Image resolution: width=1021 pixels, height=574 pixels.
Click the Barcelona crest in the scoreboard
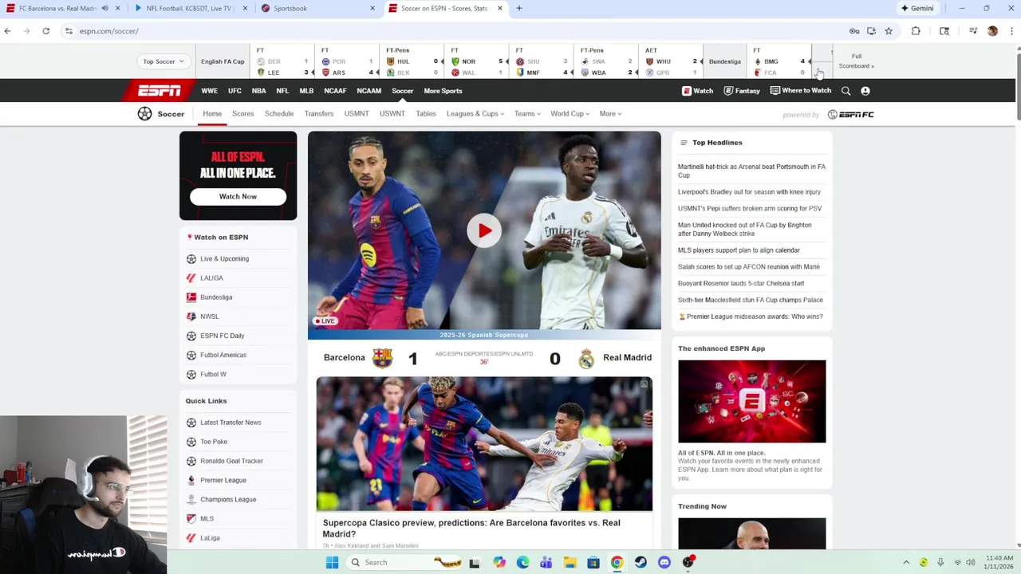382,358
